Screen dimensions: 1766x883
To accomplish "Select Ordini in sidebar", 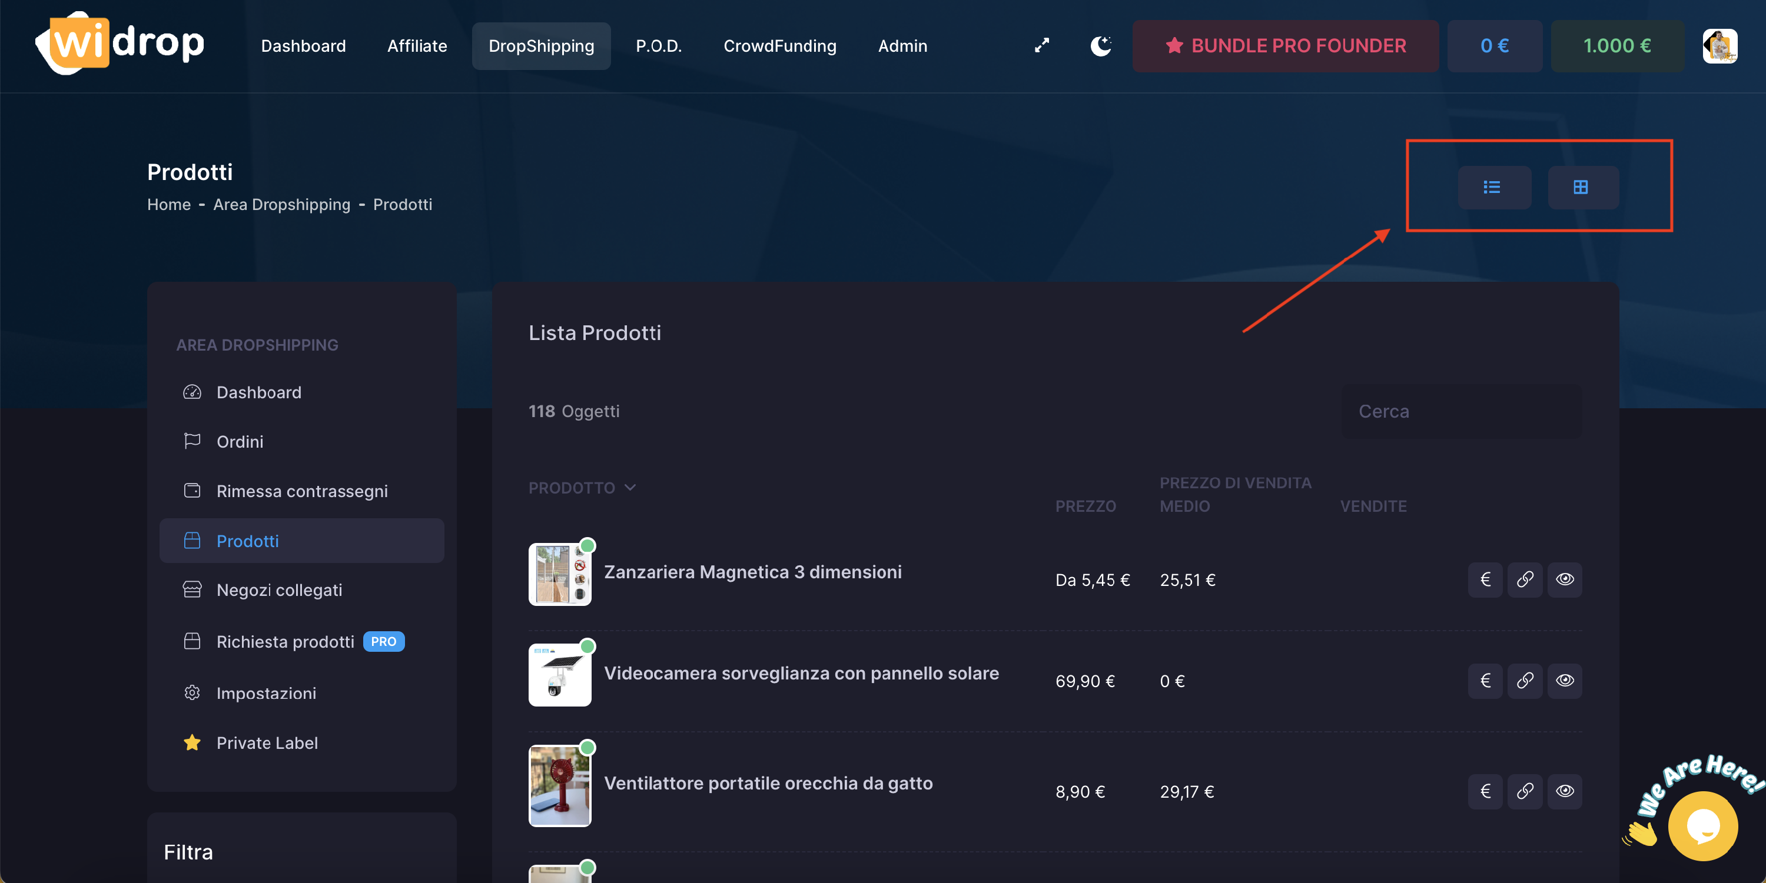I will 240,442.
